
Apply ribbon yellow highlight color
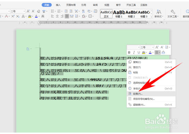[30, 16]
